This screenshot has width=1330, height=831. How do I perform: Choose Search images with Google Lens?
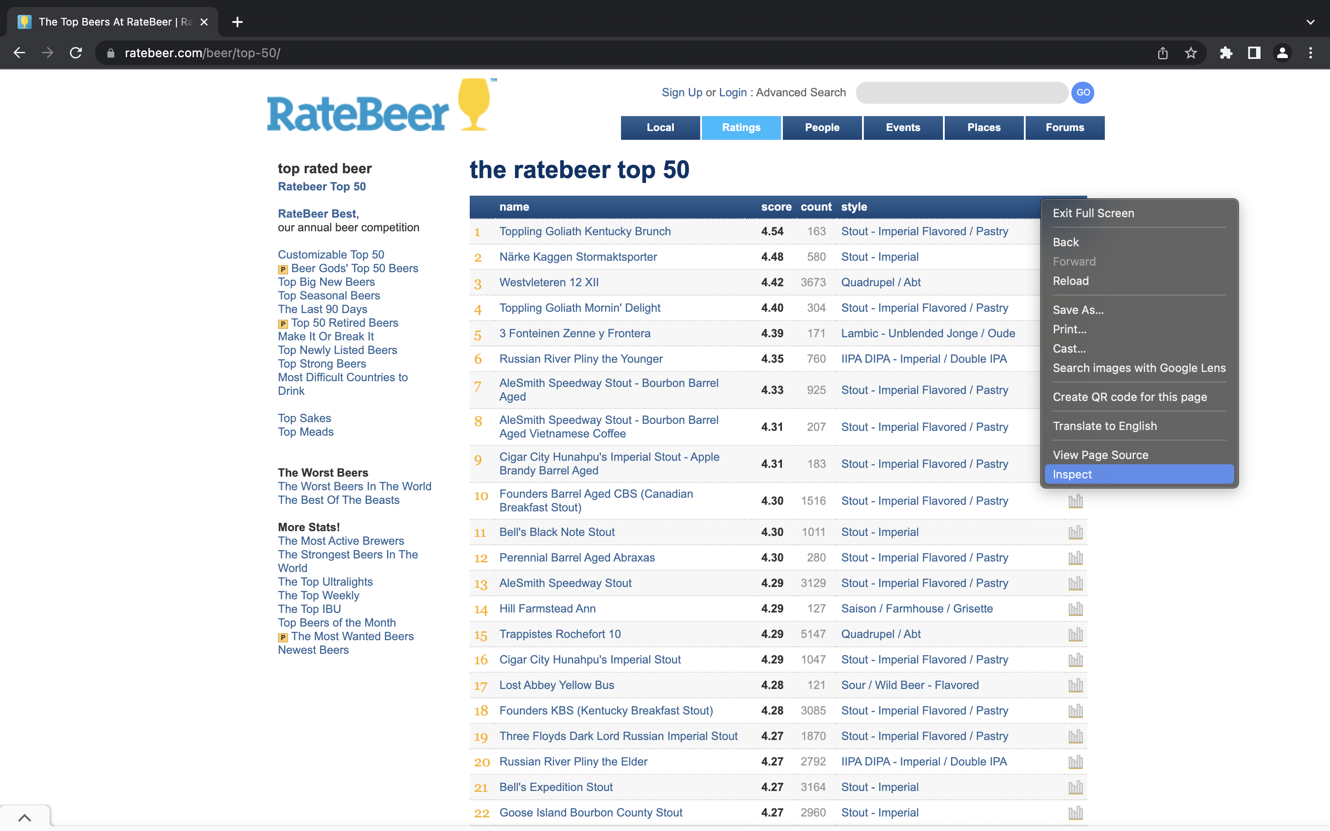[1139, 368]
